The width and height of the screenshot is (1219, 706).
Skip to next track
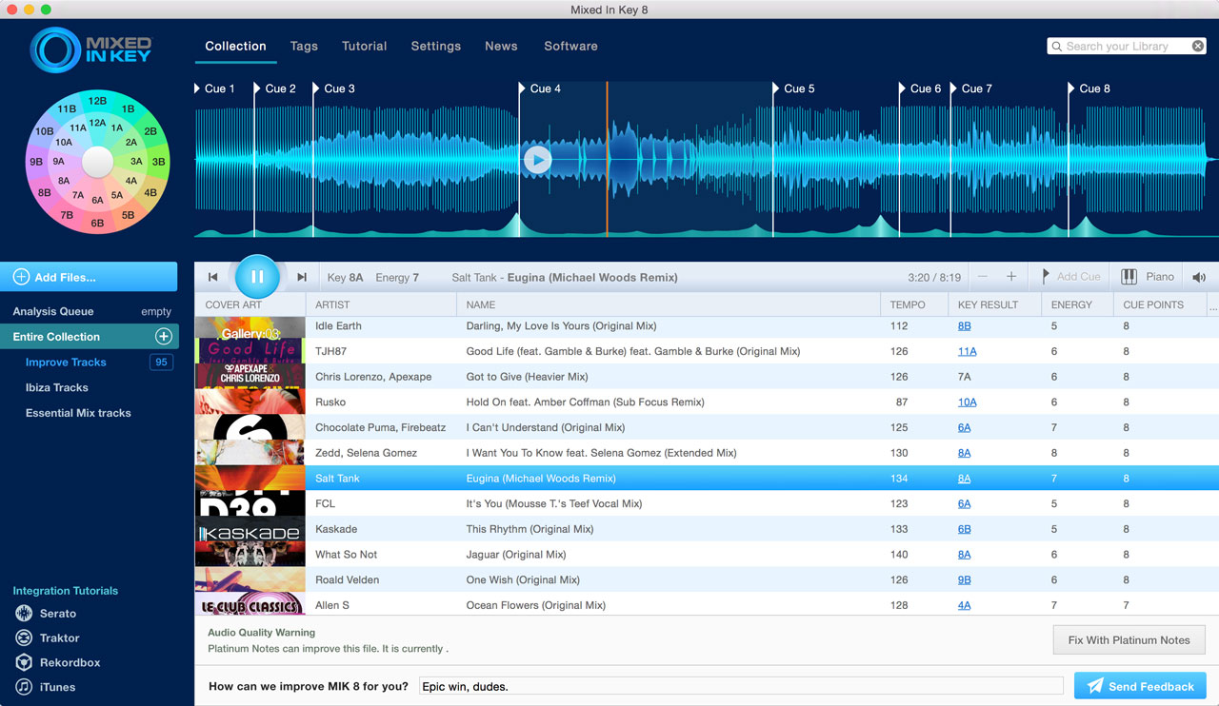(x=302, y=277)
